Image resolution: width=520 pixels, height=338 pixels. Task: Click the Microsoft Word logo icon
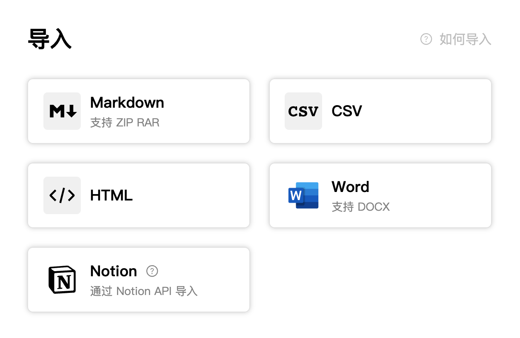point(303,195)
